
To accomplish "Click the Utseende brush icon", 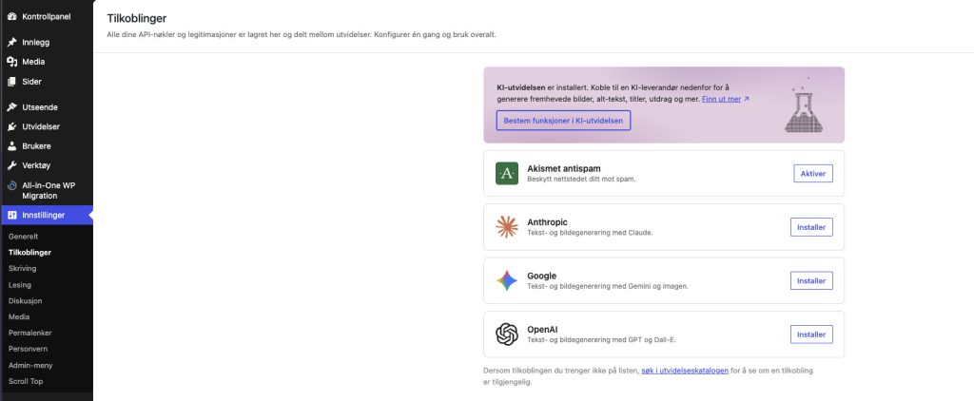I will [x=11, y=107].
